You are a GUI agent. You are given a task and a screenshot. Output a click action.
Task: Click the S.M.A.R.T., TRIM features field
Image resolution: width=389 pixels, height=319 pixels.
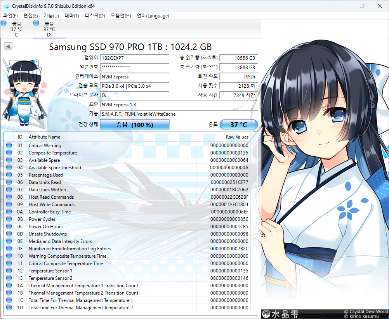point(179,114)
